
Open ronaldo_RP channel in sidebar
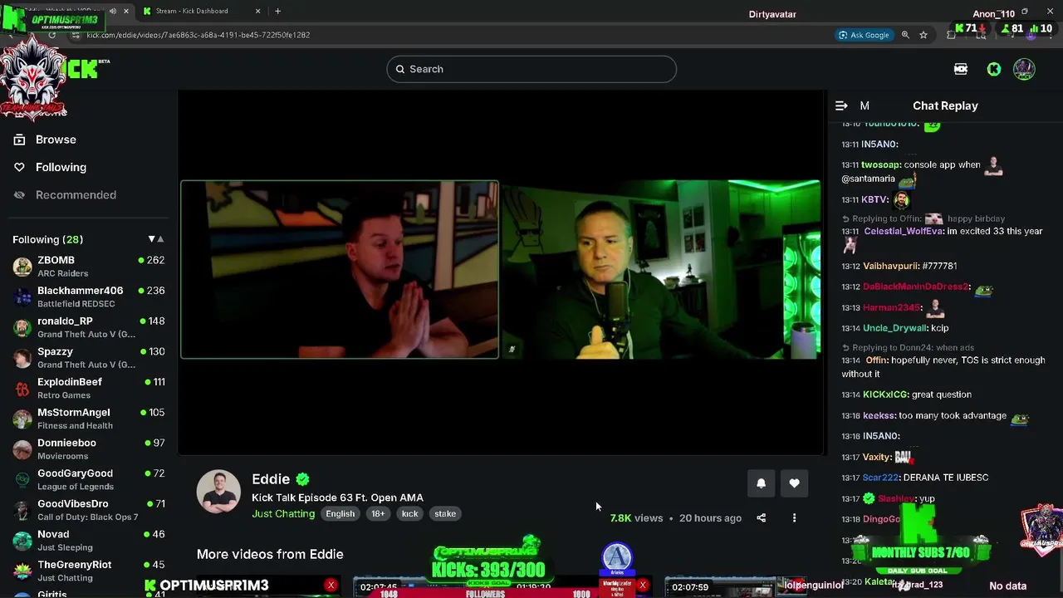click(x=88, y=327)
